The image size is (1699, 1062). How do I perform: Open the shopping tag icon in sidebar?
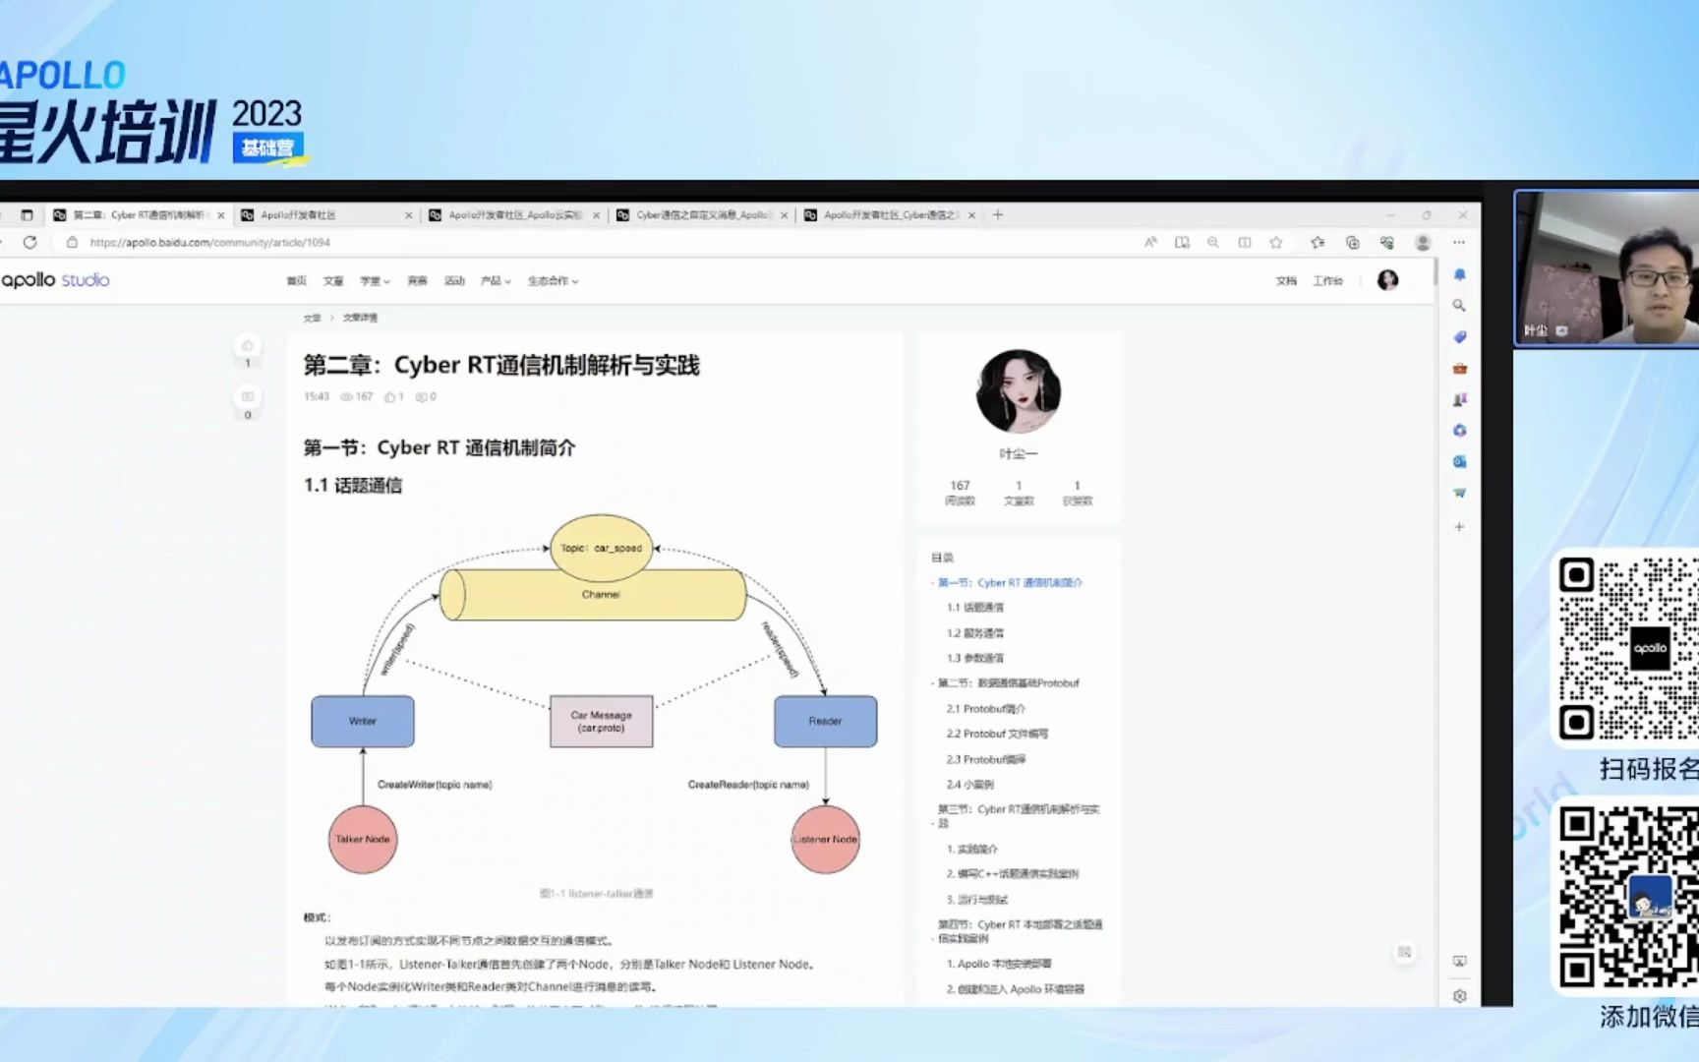pos(1460,337)
